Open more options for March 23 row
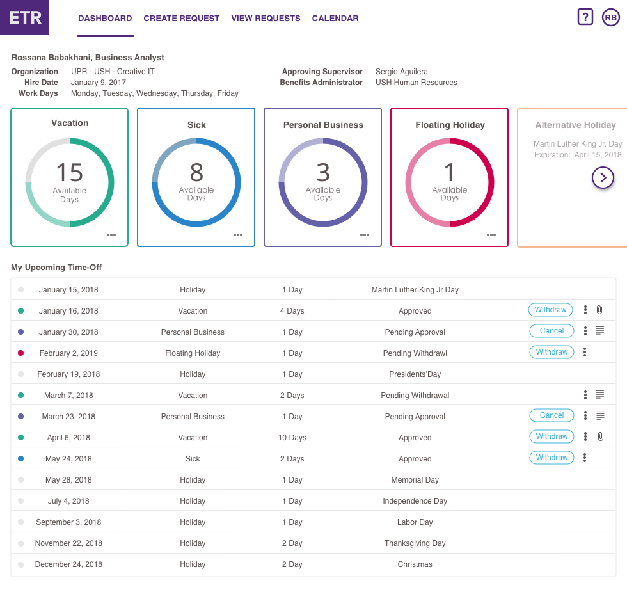627x608 pixels. pyautogui.click(x=585, y=415)
